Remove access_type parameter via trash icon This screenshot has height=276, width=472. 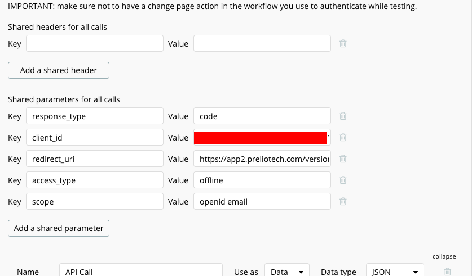click(343, 180)
